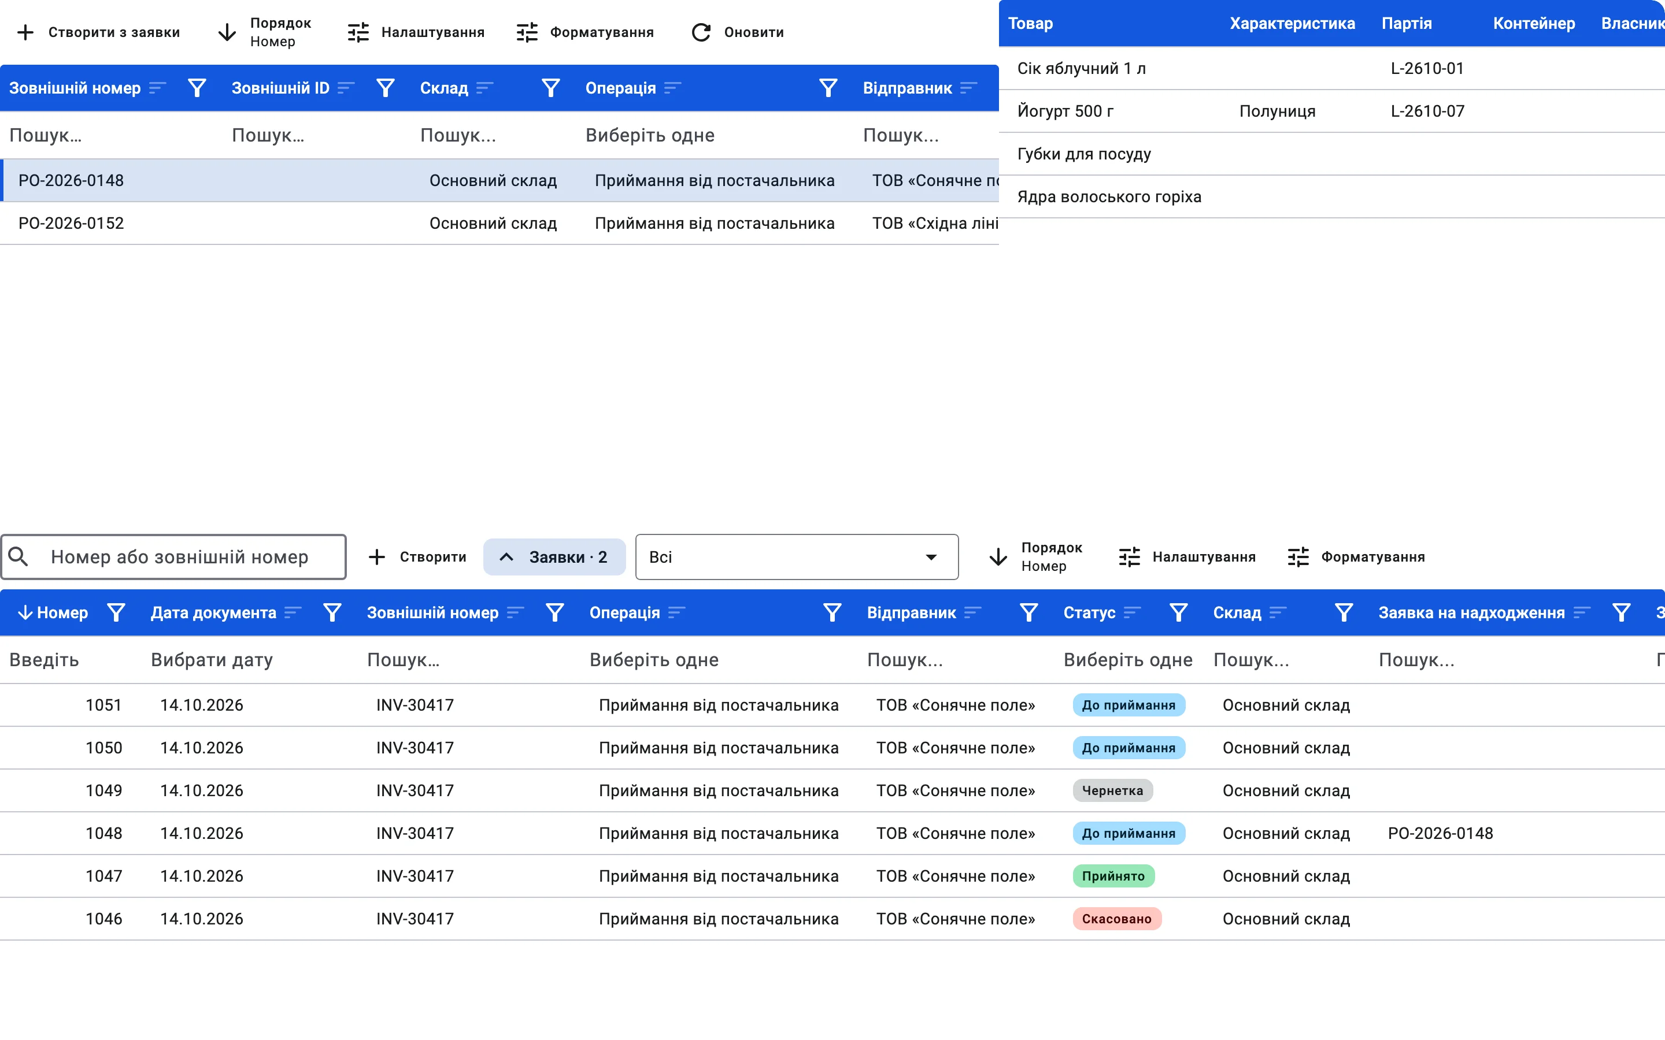Open the filter for Склад column in the top table

point(550,88)
